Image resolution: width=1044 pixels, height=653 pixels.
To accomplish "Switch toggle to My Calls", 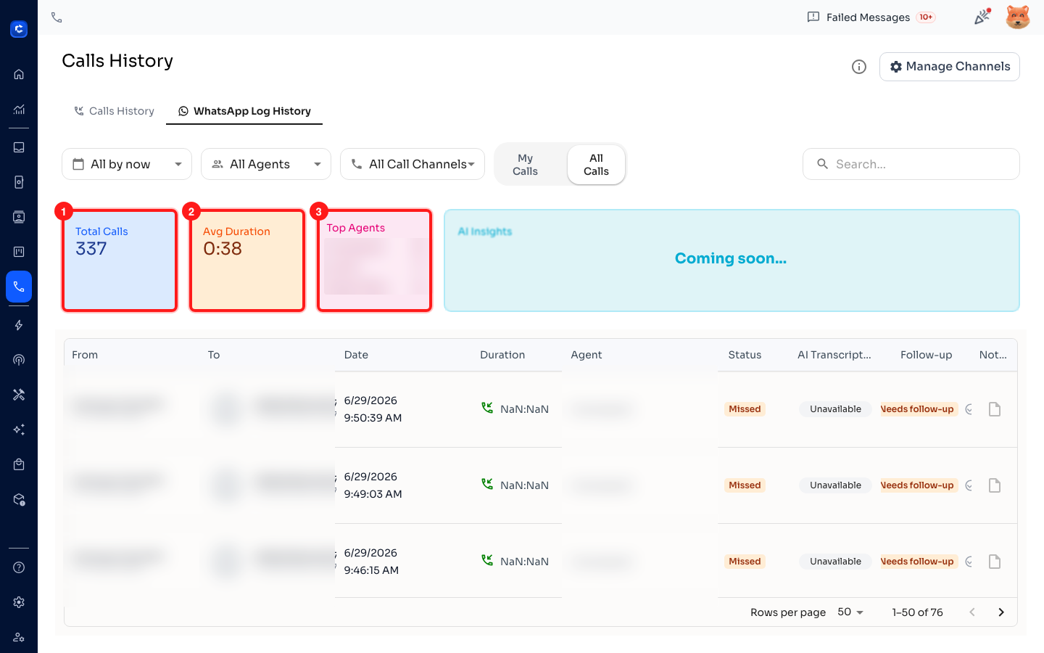I will click(526, 165).
